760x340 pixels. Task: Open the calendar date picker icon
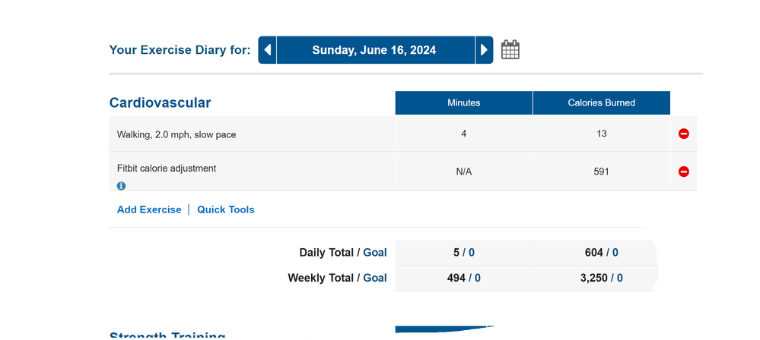(510, 50)
